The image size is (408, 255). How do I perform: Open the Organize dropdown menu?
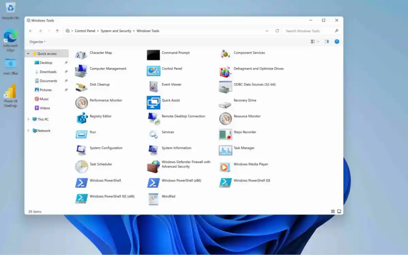[x=37, y=41]
